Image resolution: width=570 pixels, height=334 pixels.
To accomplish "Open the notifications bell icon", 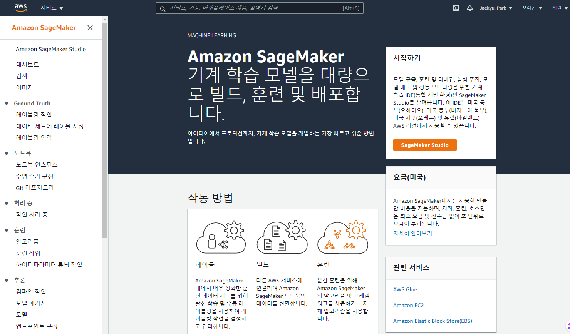I will [470, 8].
